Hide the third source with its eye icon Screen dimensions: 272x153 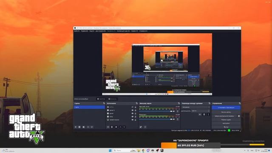point(132,113)
